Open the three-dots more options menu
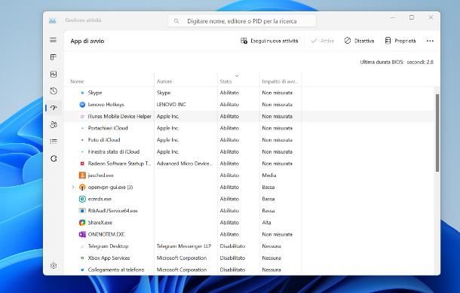460x293 pixels. click(x=430, y=41)
